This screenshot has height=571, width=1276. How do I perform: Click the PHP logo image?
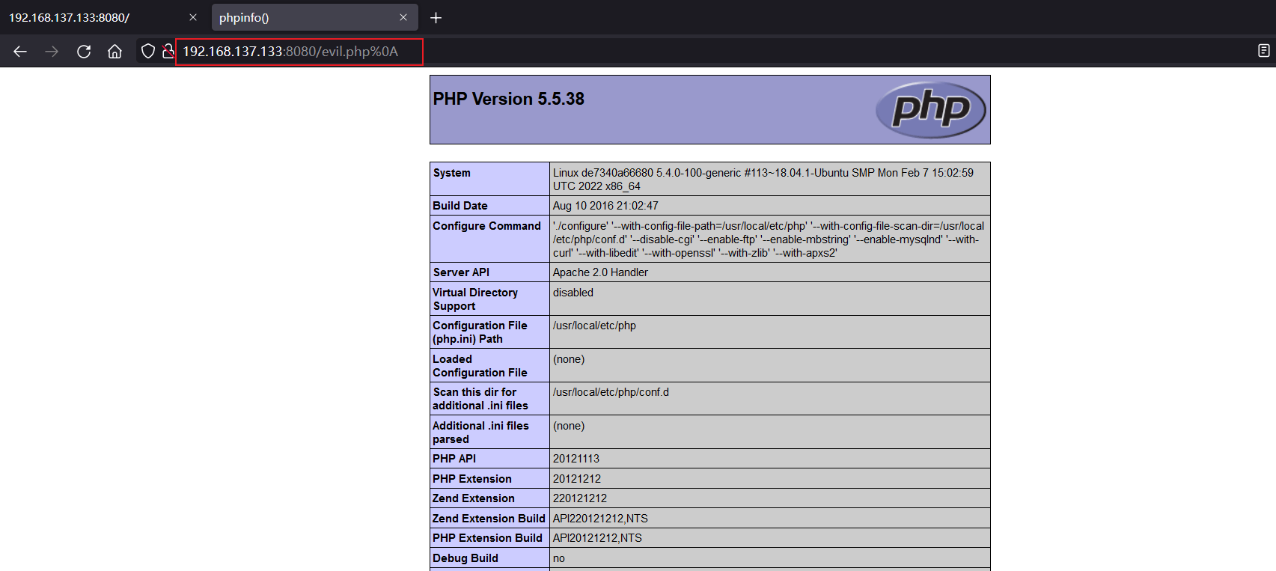coord(931,109)
